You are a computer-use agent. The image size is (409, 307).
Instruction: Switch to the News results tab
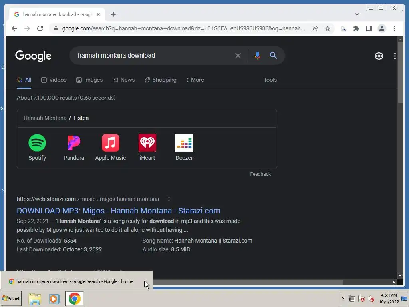(124, 80)
